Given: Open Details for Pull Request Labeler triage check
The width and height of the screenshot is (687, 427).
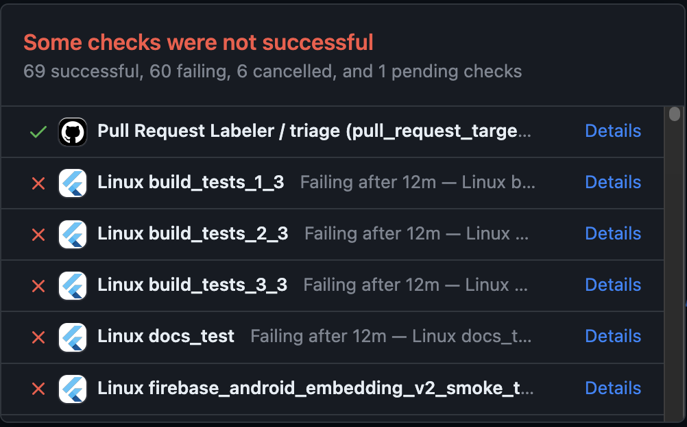Looking at the screenshot, I should [612, 131].
